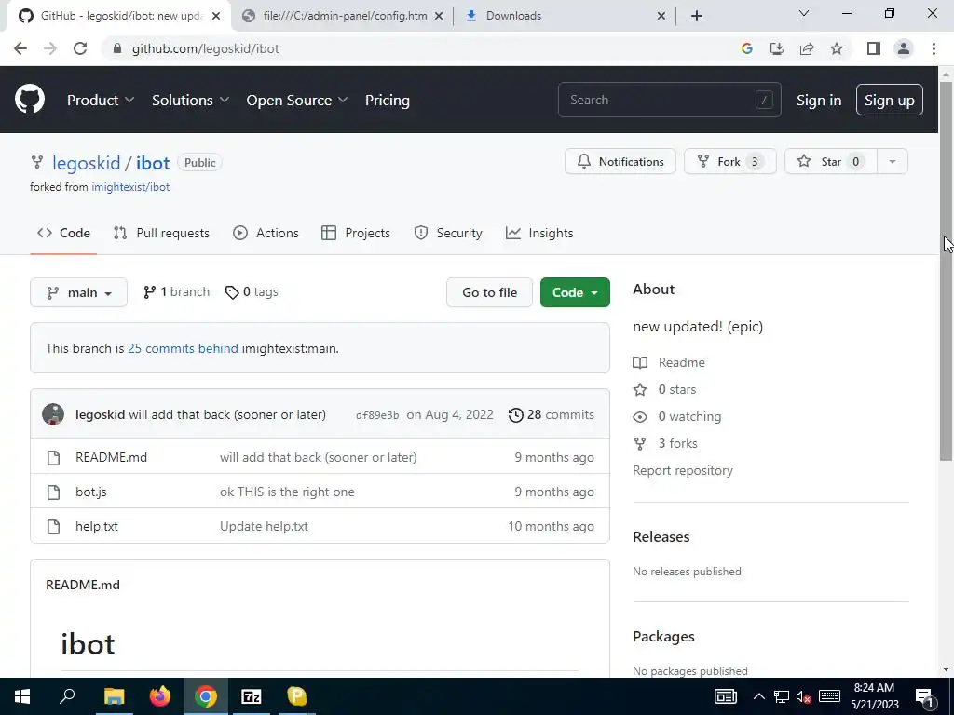The width and height of the screenshot is (954, 715).
Task: Expand the Open Source menu
Action: [x=297, y=101]
